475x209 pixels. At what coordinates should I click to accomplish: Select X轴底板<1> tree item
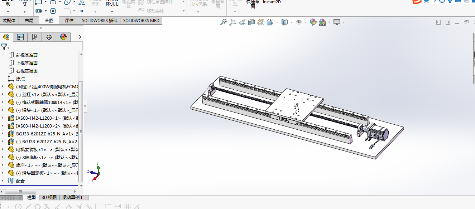point(43,157)
